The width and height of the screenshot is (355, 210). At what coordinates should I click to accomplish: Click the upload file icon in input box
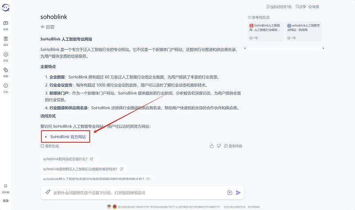click(229, 193)
